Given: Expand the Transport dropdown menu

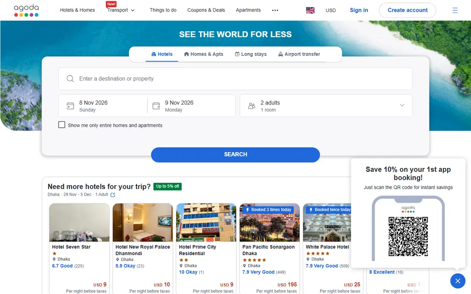Looking at the screenshot, I should click(x=121, y=10).
